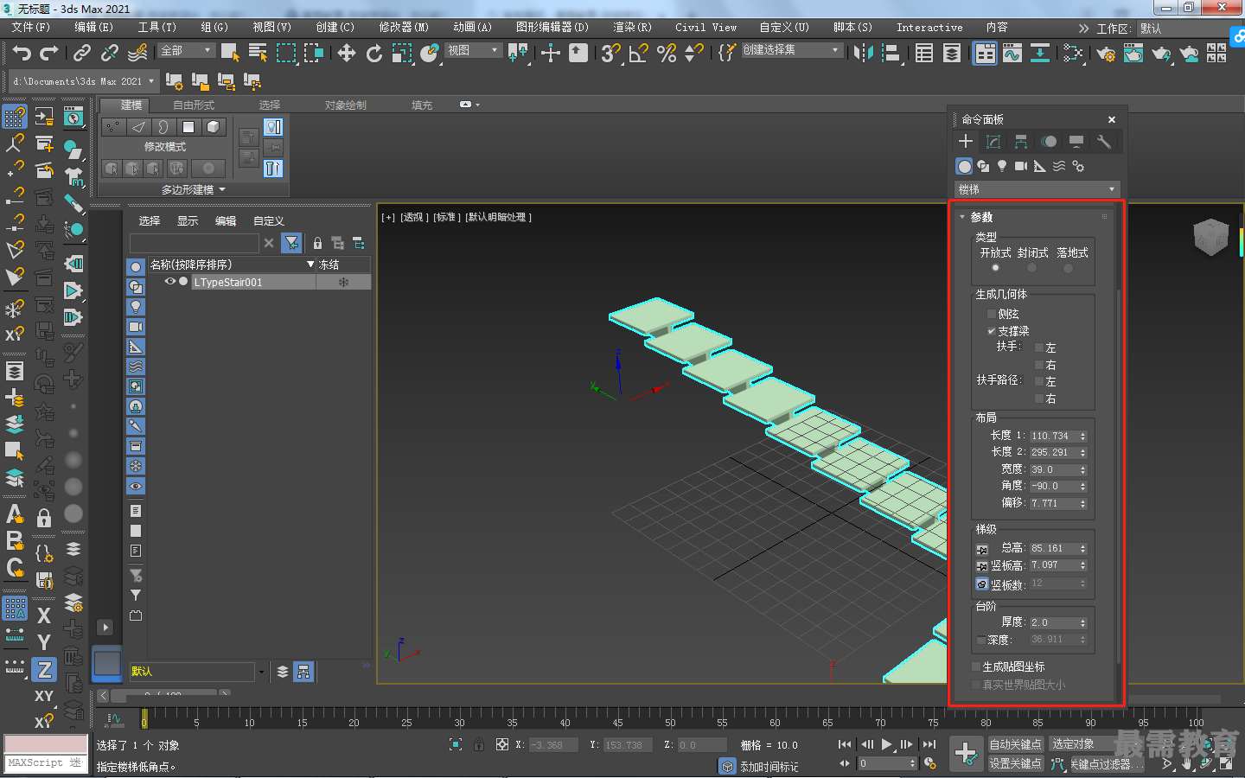The height and width of the screenshot is (778, 1245).
Task: Open the 楼梯 object category dropdown
Action: [x=1037, y=189]
